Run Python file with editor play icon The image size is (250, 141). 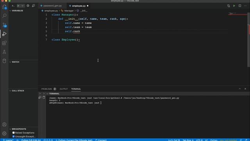pos(234,6)
